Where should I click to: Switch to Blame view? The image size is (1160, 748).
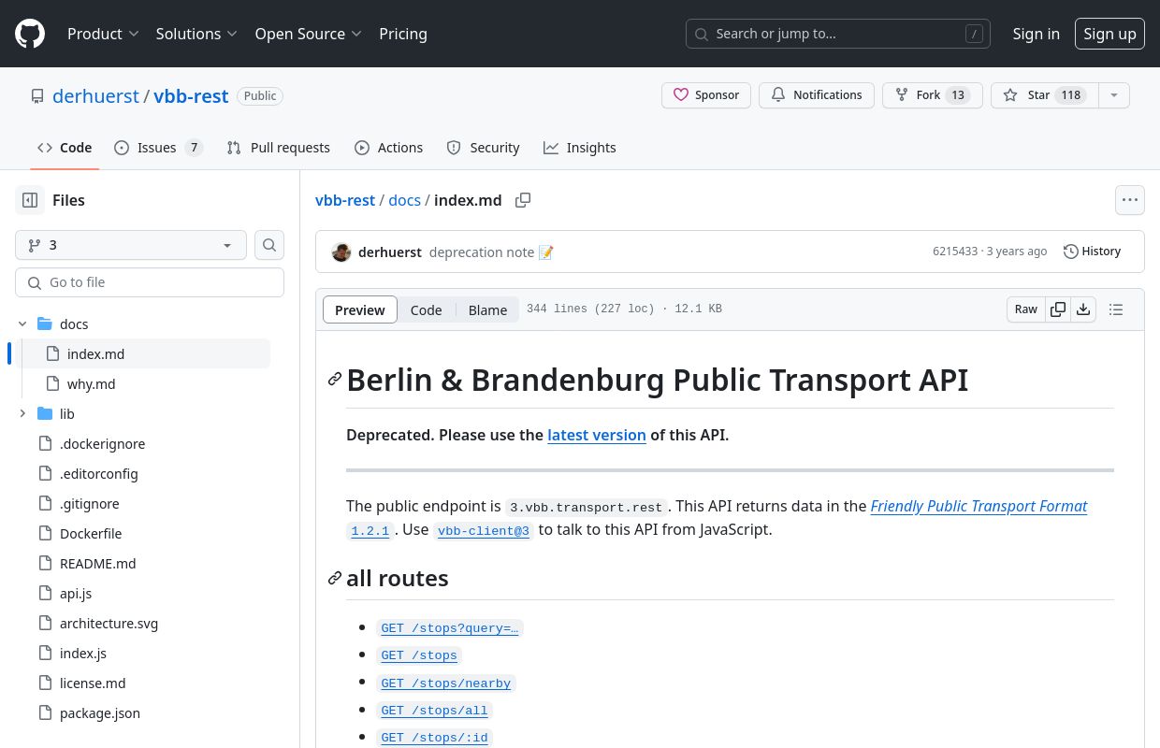pyautogui.click(x=487, y=309)
